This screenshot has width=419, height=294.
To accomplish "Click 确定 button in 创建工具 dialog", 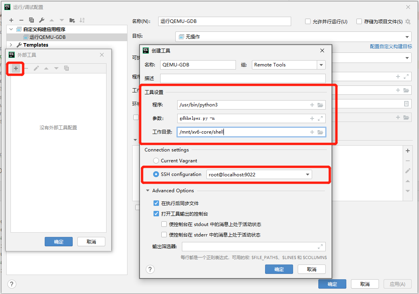I will tap(279, 269).
